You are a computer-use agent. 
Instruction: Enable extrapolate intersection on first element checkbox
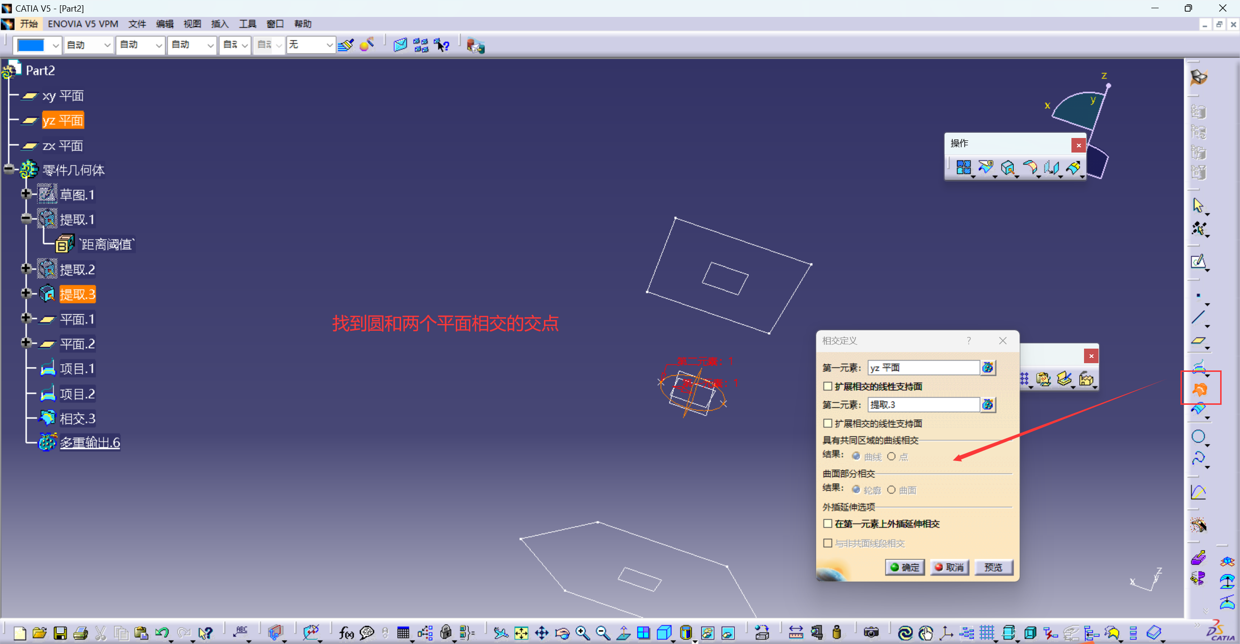(828, 523)
